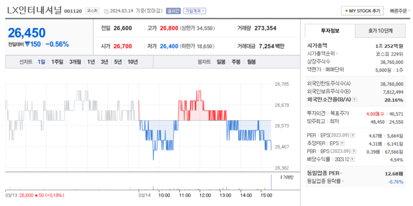Click the -0.56% change value

point(57,44)
